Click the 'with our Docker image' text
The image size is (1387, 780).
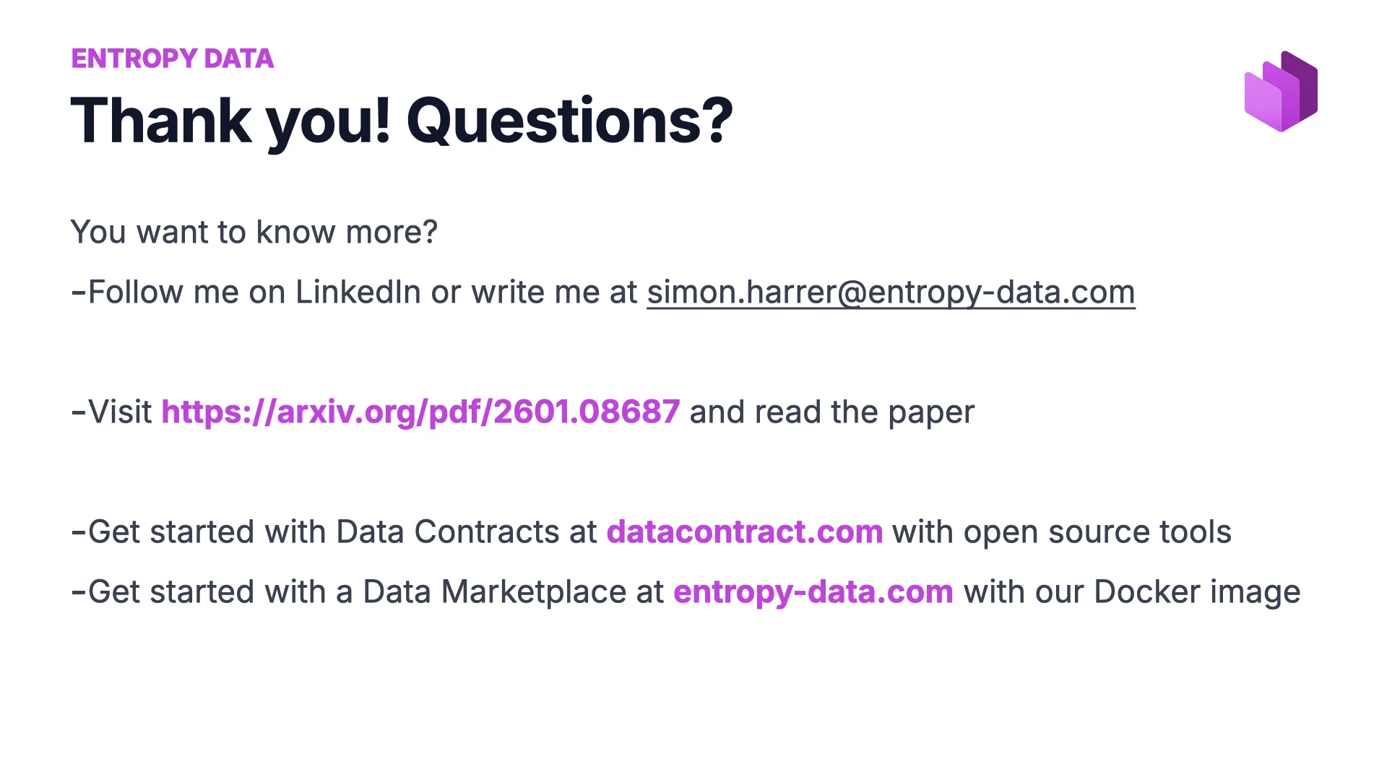tap(1131, 592)
